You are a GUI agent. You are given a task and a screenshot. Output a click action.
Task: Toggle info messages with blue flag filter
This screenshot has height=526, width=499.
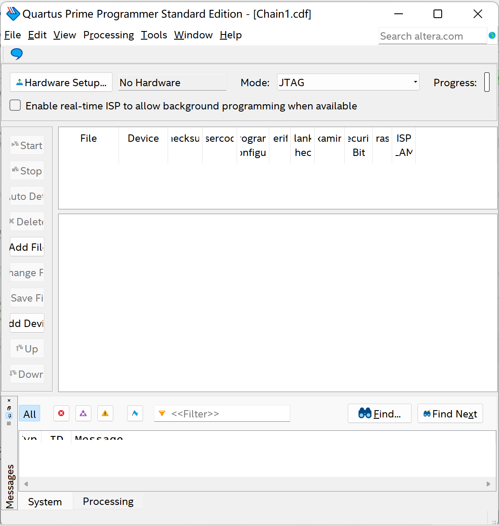click(x=135, y=414)
